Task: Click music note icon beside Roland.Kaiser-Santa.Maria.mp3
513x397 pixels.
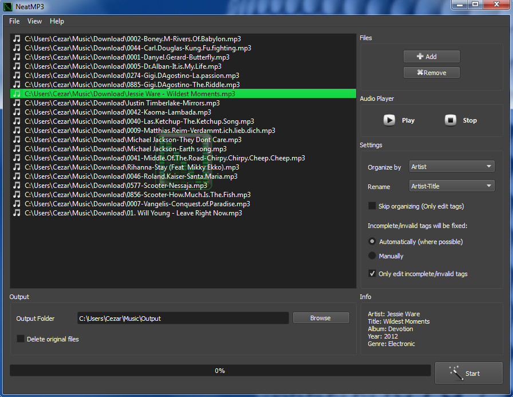Action: pos(17,176)
